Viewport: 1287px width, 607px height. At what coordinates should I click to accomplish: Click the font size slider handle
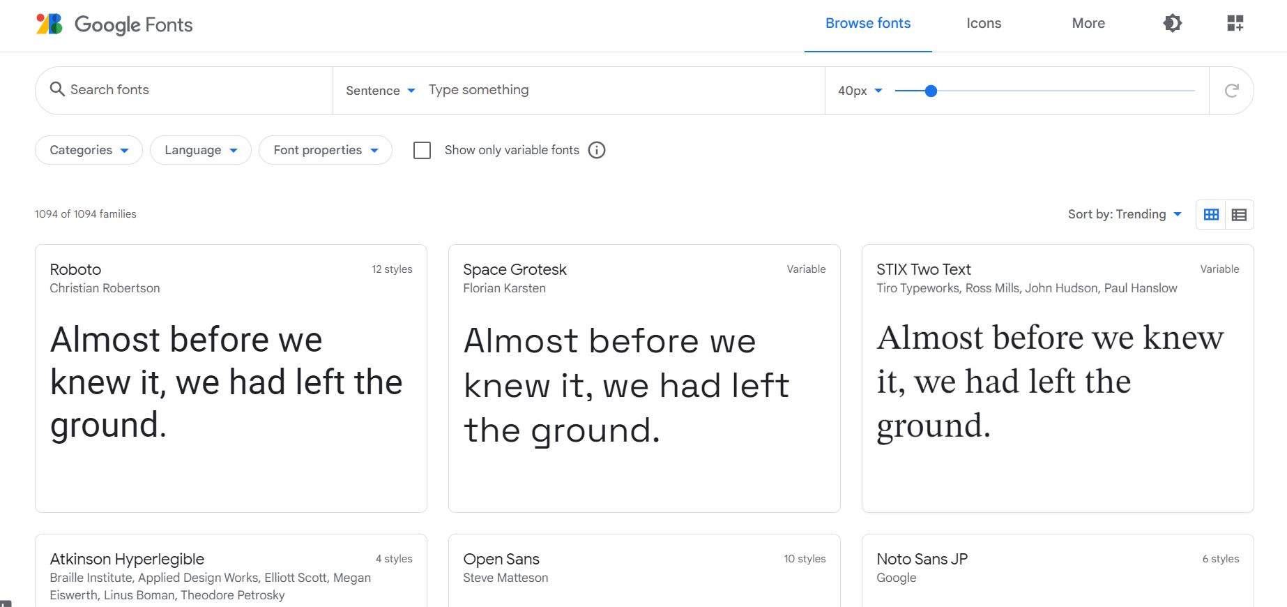pos(931,91)
